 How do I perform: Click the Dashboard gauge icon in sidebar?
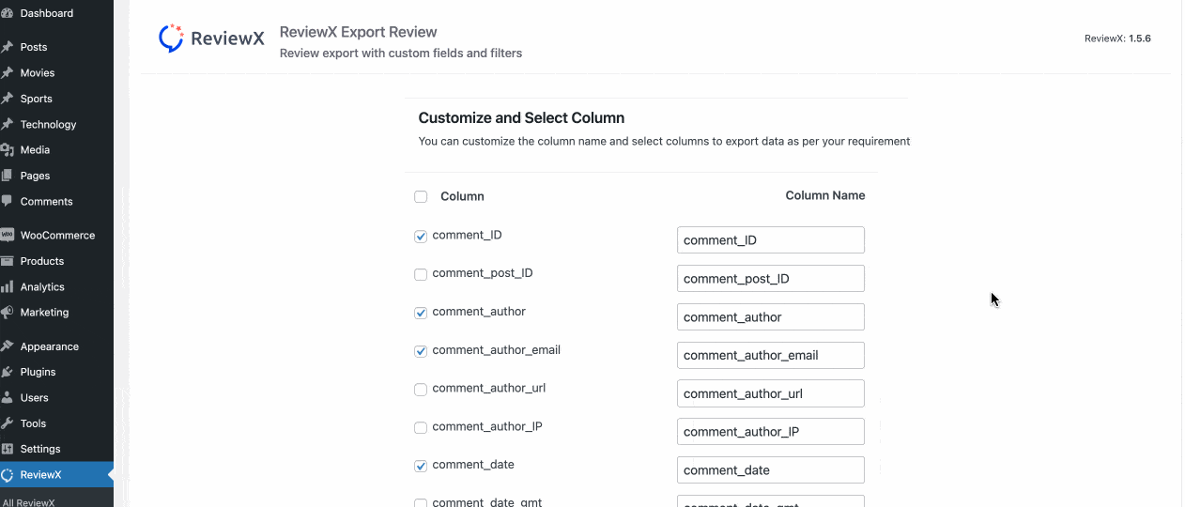(x=8, y=13)
